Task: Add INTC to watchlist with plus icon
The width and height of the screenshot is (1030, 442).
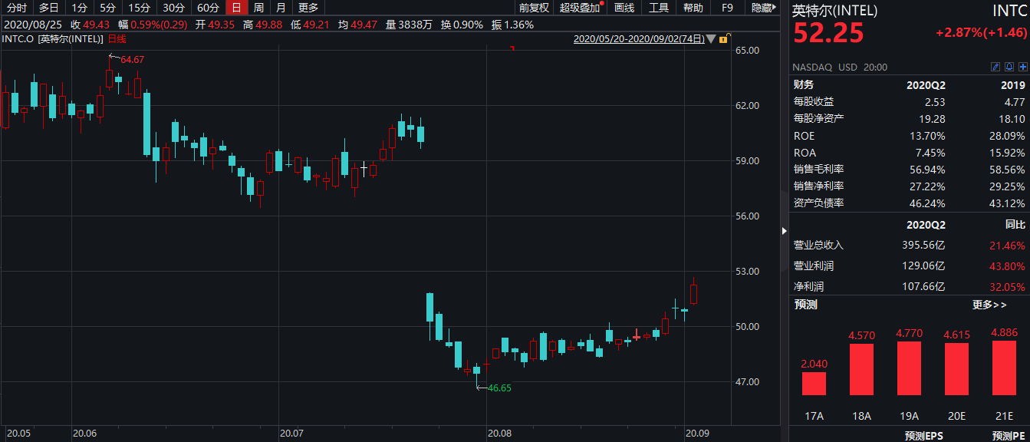Action: coord(1022,68)
